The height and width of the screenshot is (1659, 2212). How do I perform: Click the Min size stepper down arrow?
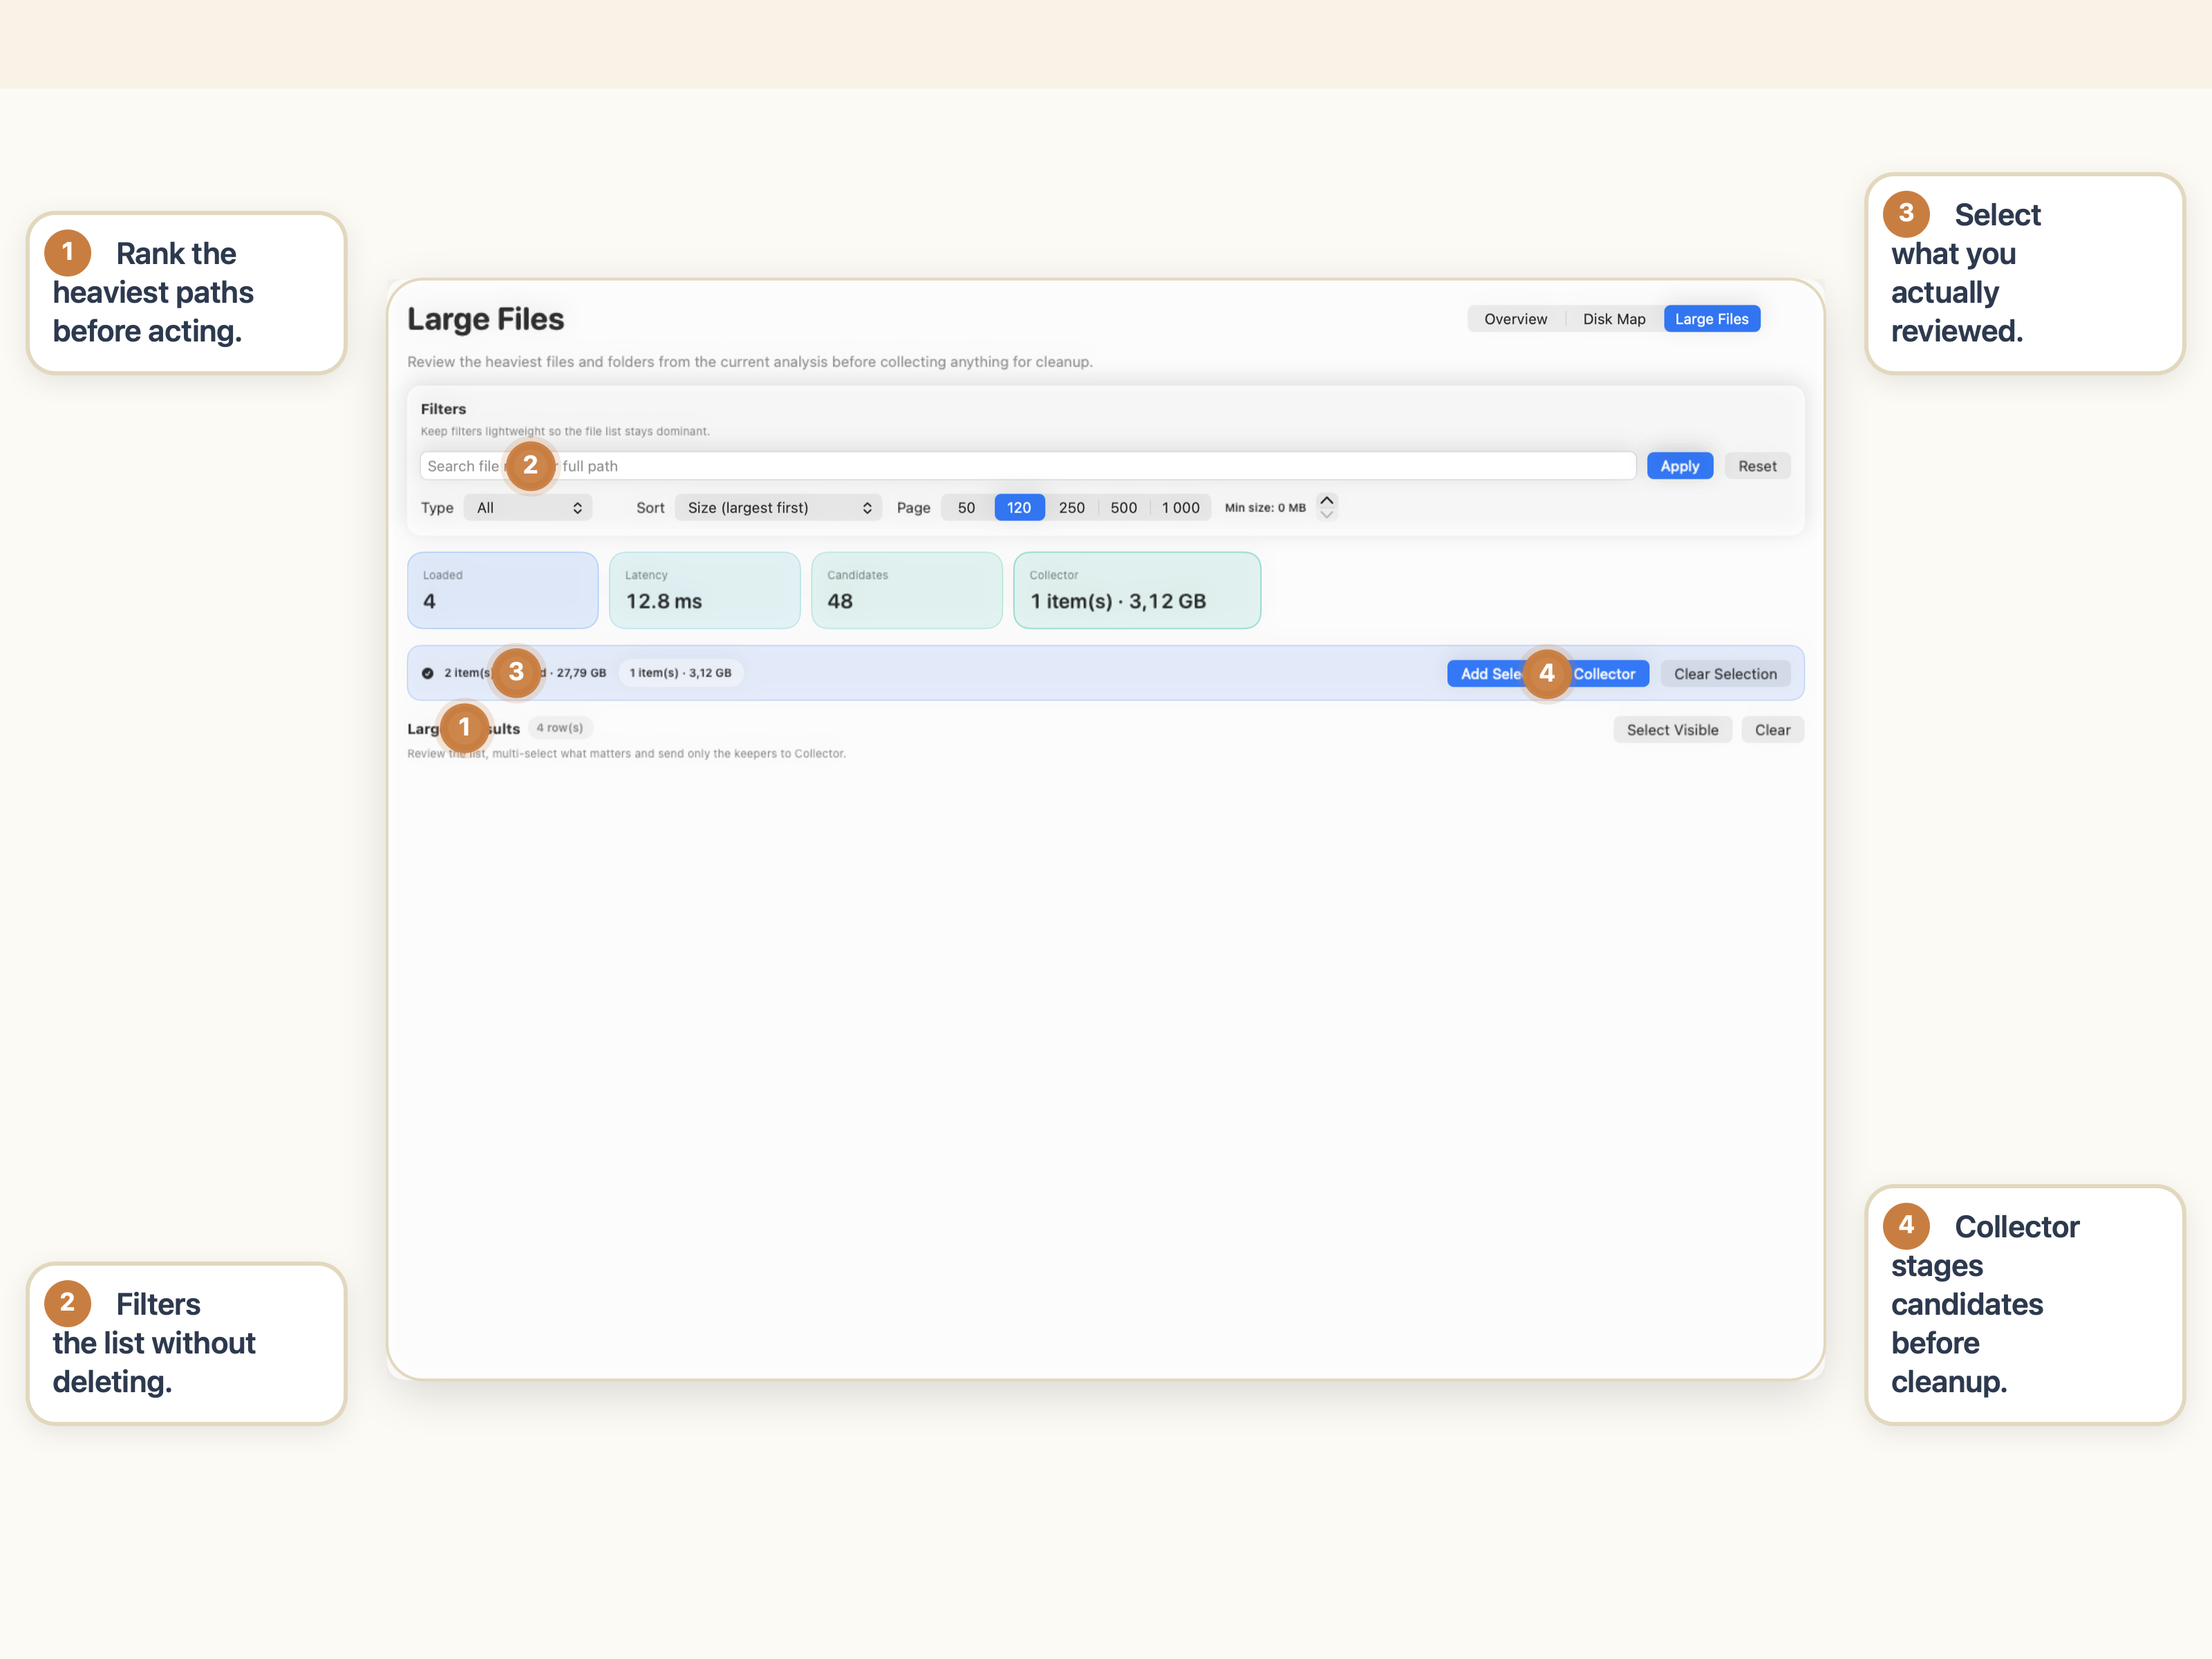point(1327,515)
